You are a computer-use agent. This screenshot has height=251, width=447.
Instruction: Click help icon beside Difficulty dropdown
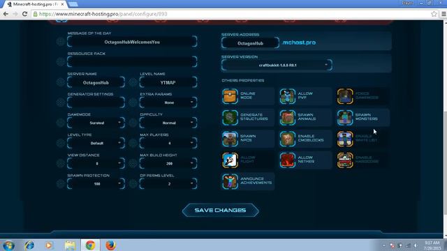pyautogui.click(x=133, y=123)
